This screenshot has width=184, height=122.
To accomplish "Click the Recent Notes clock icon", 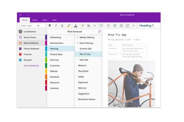I will pyautogui.click(x=20, y=37).
